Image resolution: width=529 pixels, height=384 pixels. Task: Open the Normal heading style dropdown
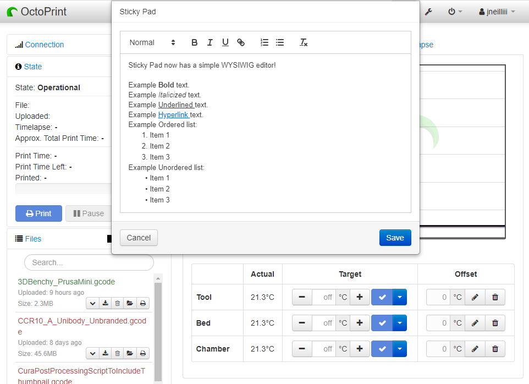coord(152,42)
